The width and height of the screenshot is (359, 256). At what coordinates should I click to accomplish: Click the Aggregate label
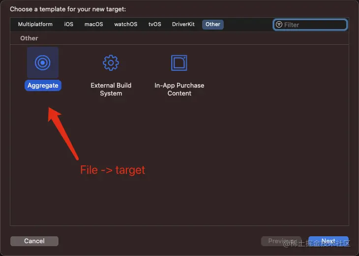[43, 85]
